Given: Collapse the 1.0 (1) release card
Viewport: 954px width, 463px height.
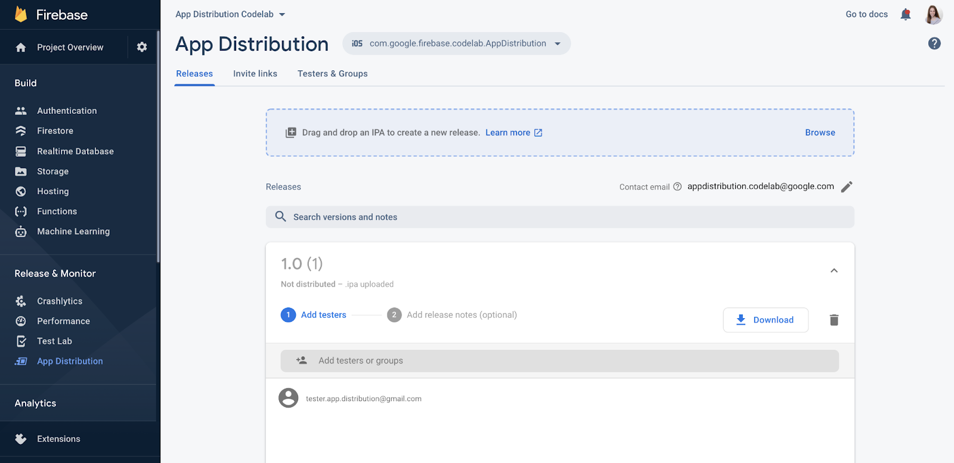Looking at the screenshot, I should [834, 271].
